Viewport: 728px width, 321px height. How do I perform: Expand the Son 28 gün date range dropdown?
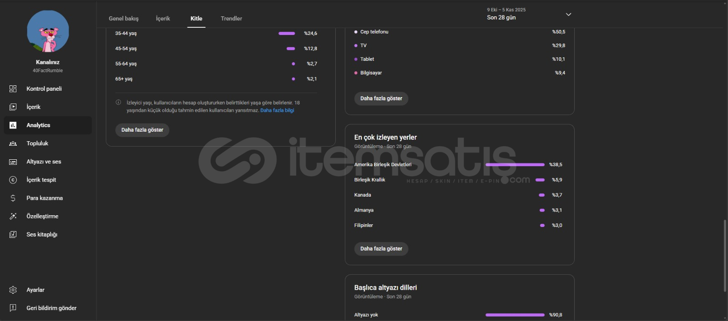coord(568,15)
